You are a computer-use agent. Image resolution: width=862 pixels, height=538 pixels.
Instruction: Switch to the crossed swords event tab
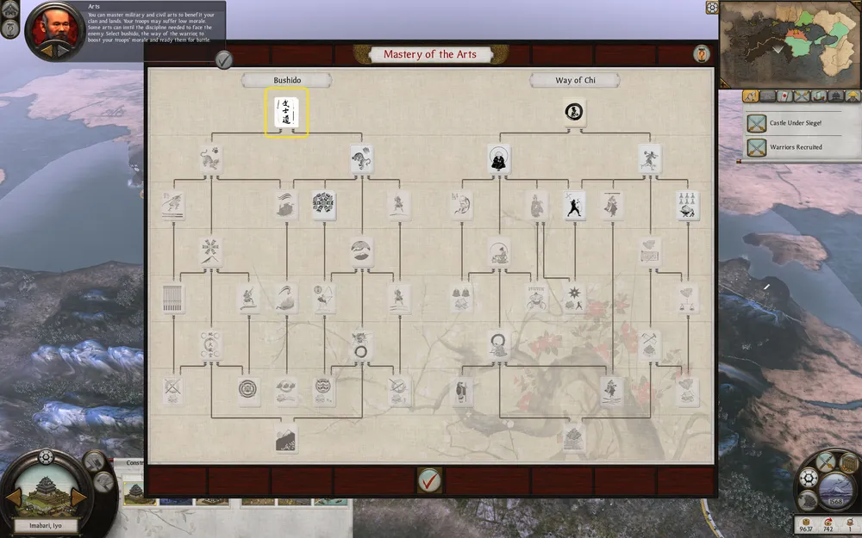pyautogui.click(x=802, y=96)
